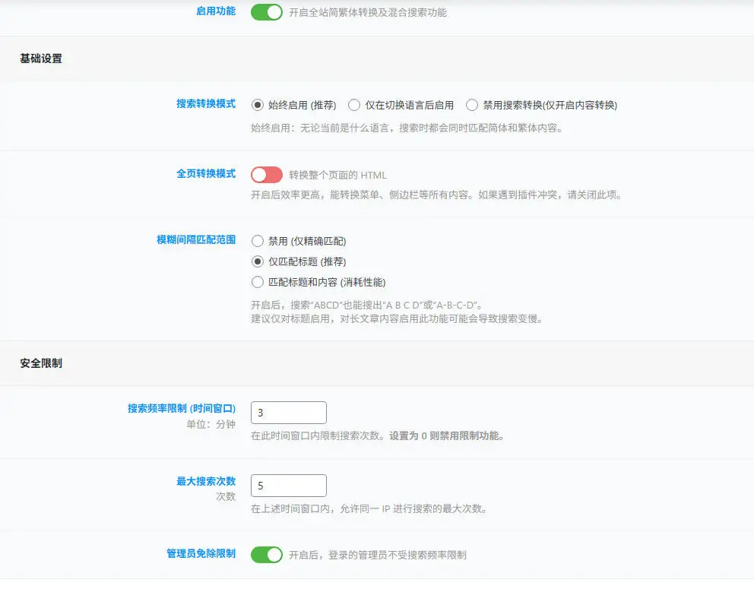Click the 搜索频率限制 number input showing 3
This screenshot has height=589, width=754.
(288, 413)
